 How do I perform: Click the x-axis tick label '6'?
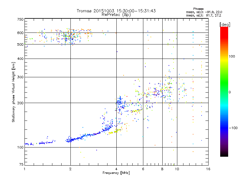[143, 169]
